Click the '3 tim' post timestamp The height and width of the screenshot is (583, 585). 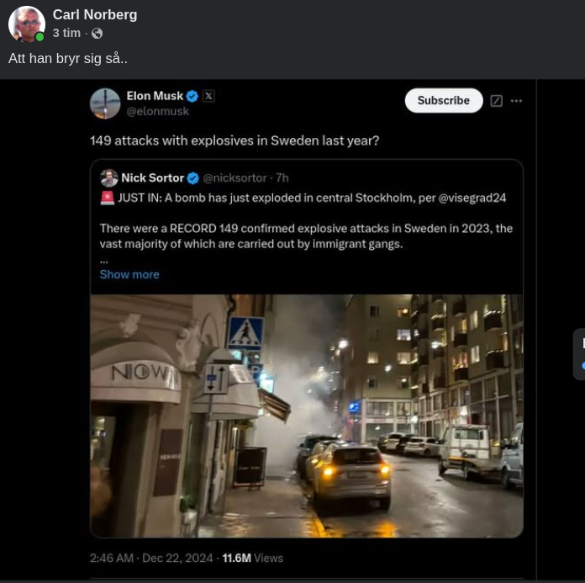click(x=66, y=34)
